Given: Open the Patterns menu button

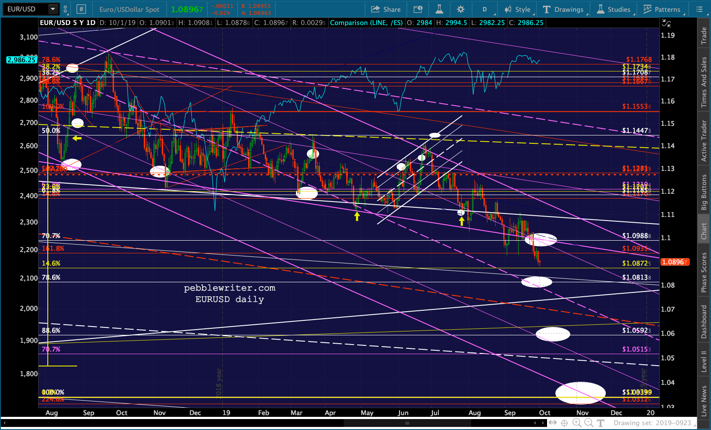Looking at the screenshot, I should (x=662, y=9).
